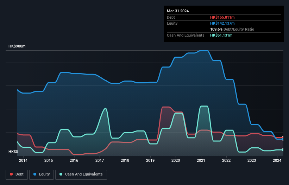
Task: Click the 2017 x-axis label
Action: (x=100, y=160)
